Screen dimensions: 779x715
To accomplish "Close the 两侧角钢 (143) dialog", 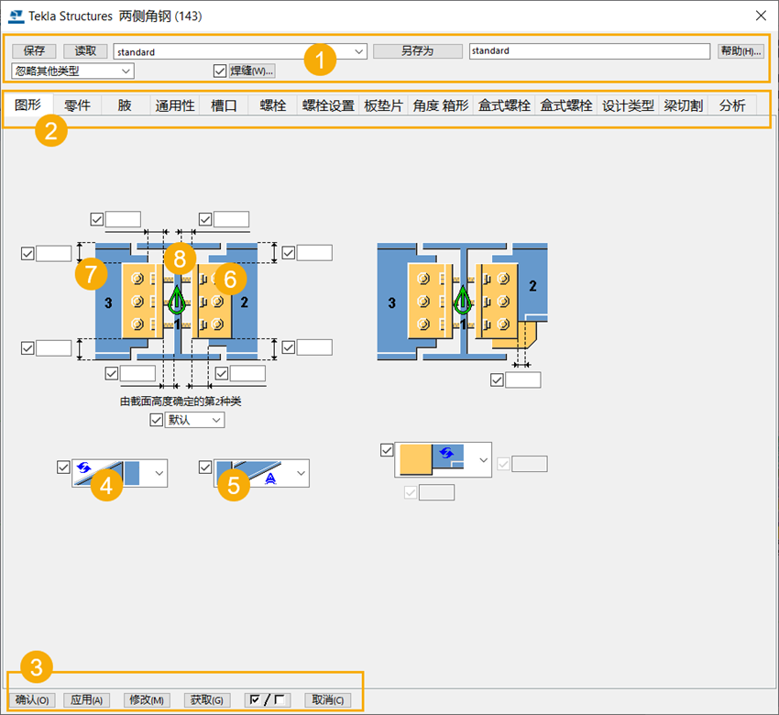I will (761, 16).
